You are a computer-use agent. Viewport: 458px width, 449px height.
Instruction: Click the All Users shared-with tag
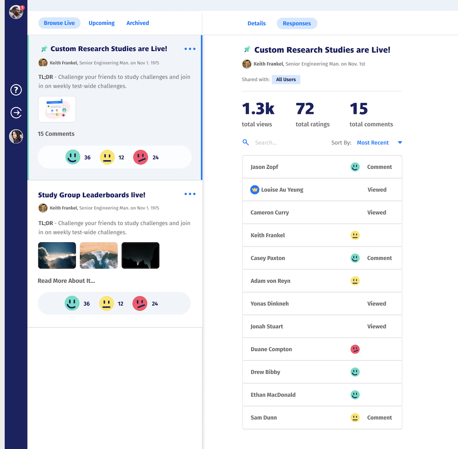pos(286,80)
